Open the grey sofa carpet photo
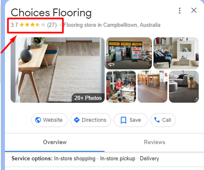The image size is (204, 170). 184,87
